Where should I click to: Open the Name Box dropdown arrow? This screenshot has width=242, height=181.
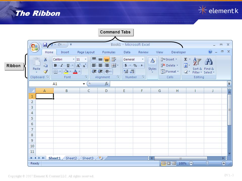pyautogui.click(x=84, y=84)
